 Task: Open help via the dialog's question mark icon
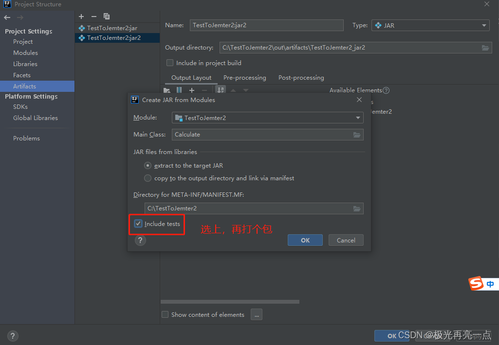pos(140,240)
